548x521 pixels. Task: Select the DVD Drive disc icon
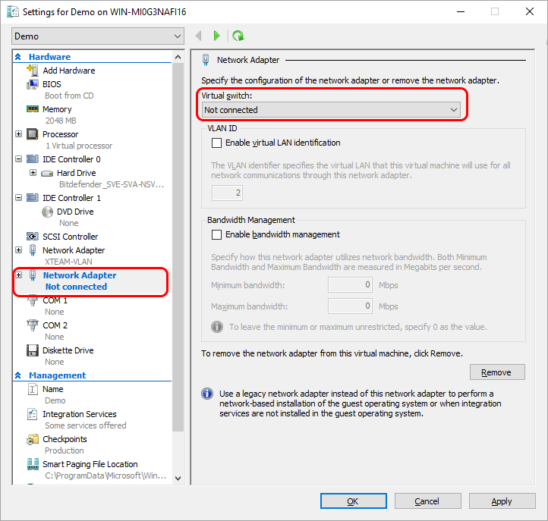click(47, 212)
